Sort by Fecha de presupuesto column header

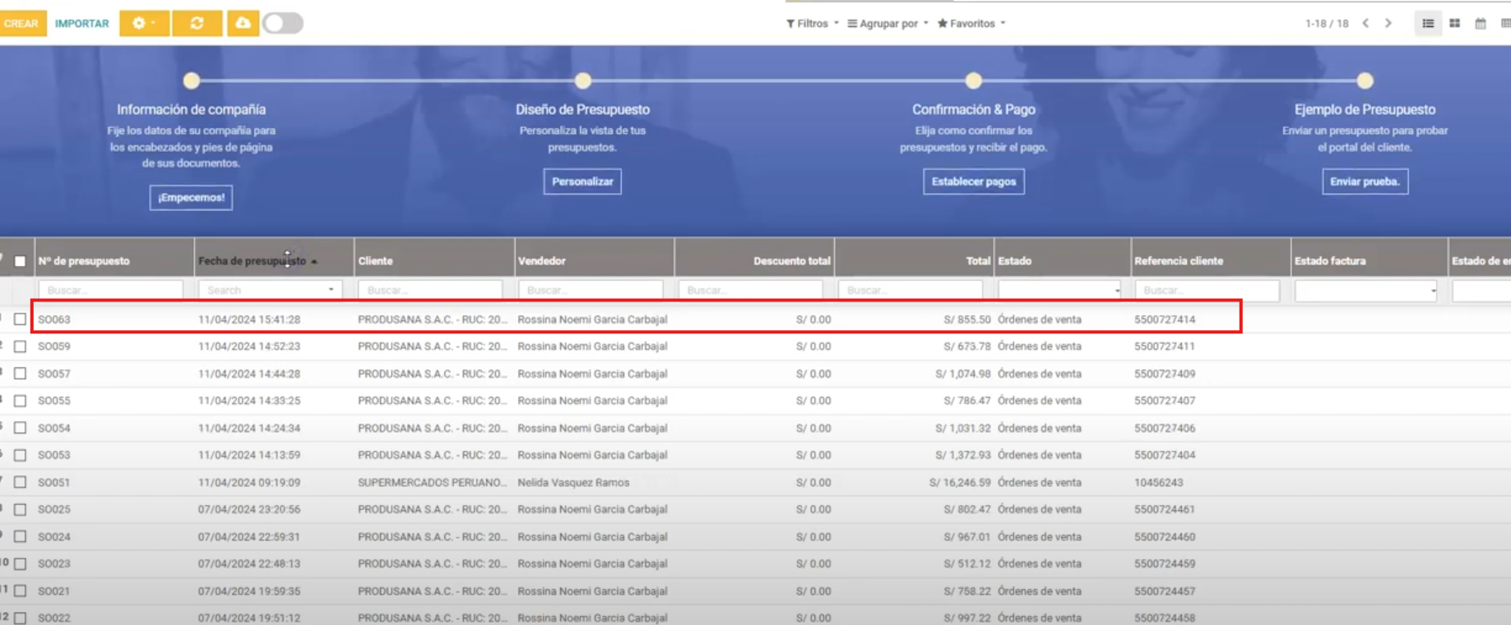pyautogui.click(x=252, y=261)
